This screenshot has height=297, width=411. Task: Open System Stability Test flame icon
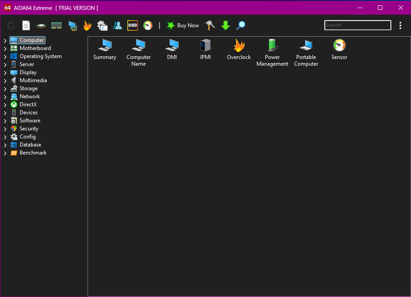87,25
